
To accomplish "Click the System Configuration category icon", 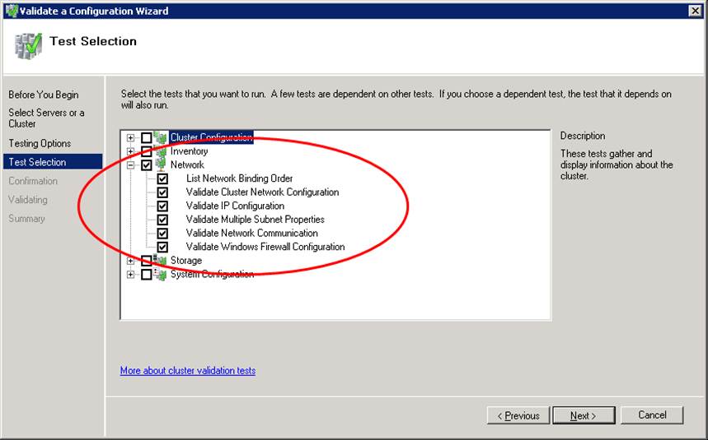I will pyautogui.click(x=160, y=274).
